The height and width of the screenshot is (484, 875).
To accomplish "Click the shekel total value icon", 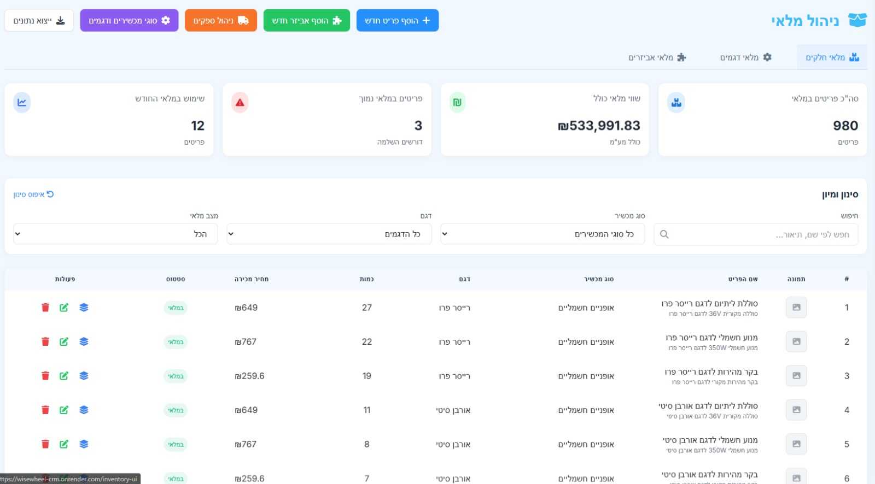I will (457, 103).
